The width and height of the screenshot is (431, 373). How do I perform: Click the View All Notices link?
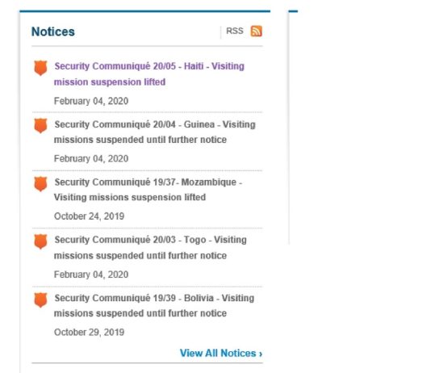coord(221,353)
